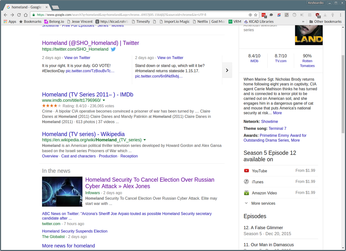Open the gray compass extension icon
The width and height of the screenshot is (346, 251).
point(294,15)
